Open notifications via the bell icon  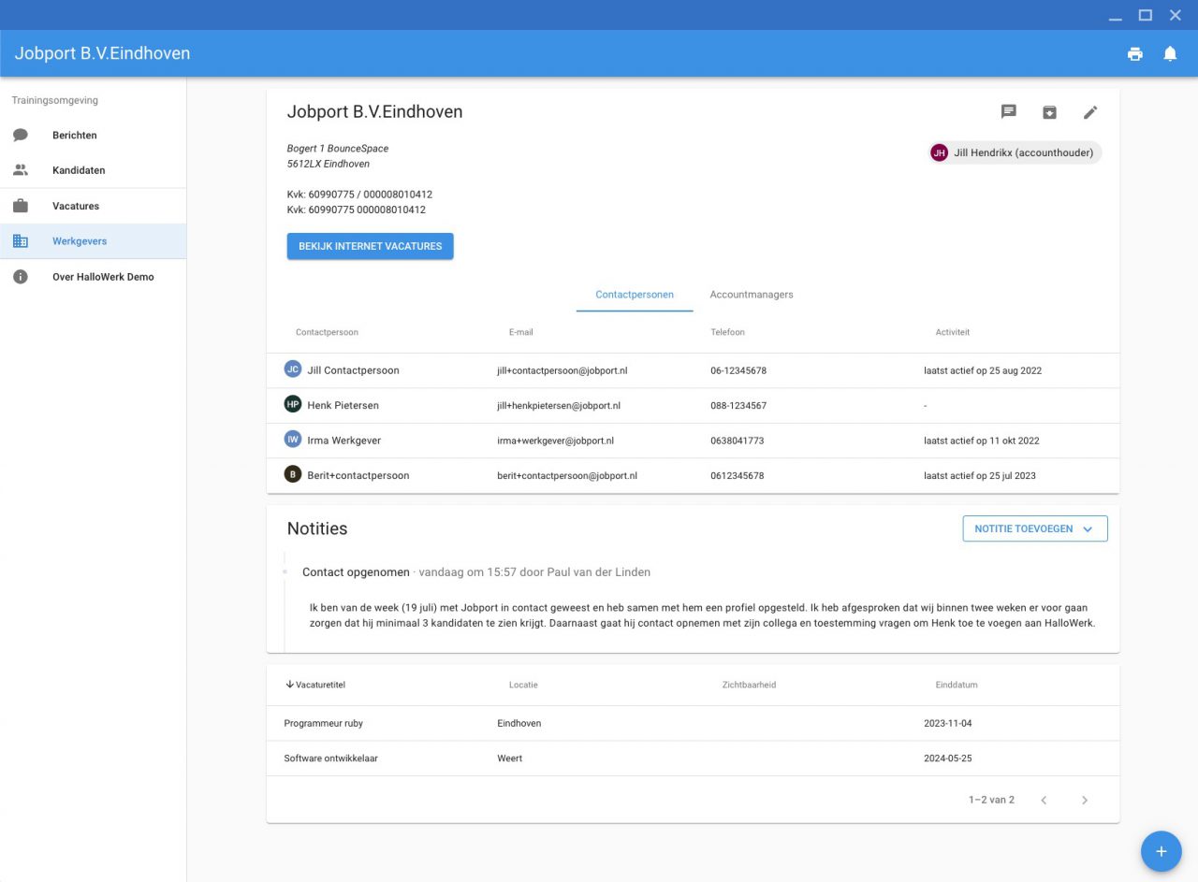click(x=1170, y=53)
